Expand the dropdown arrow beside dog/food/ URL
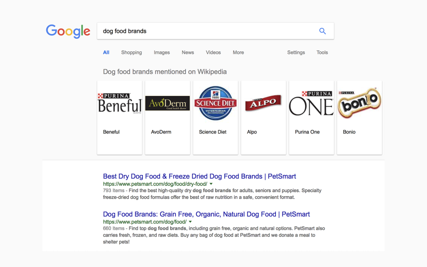The image size is (427, 267). (x=190, y=222)
